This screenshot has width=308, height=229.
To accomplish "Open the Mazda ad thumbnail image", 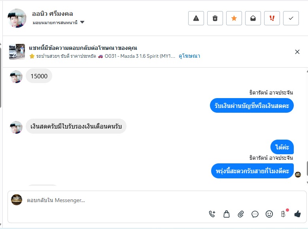I will coord(17,52).
